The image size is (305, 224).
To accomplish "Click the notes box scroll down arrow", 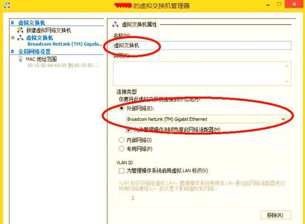I will pos(287,82).
